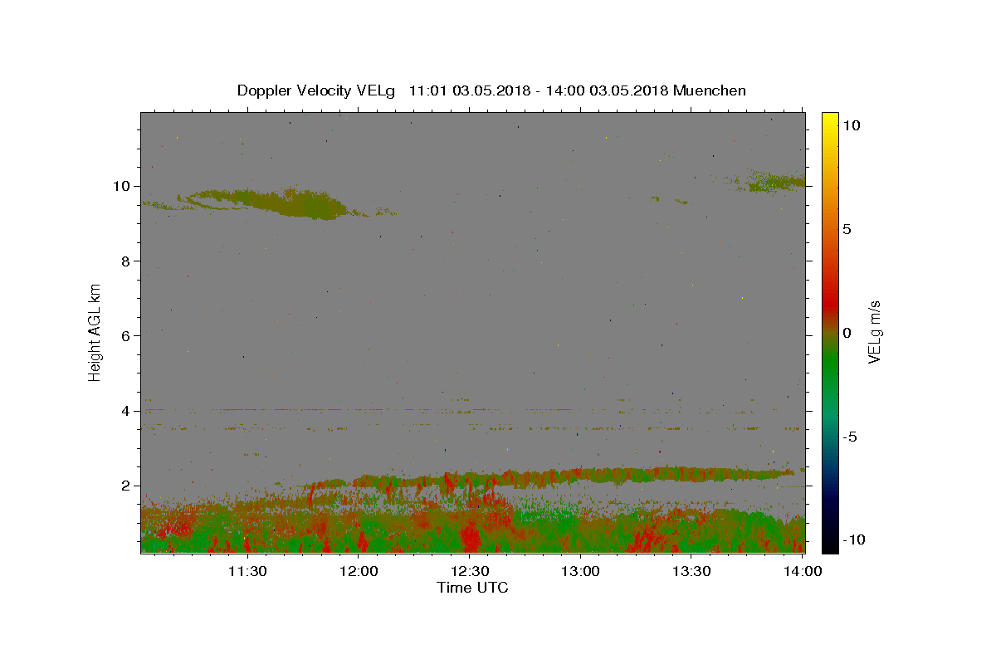This screenshot has height=664, width=996.
Task: Click the 12:30 time tick label
Action: tap(469, 571)
